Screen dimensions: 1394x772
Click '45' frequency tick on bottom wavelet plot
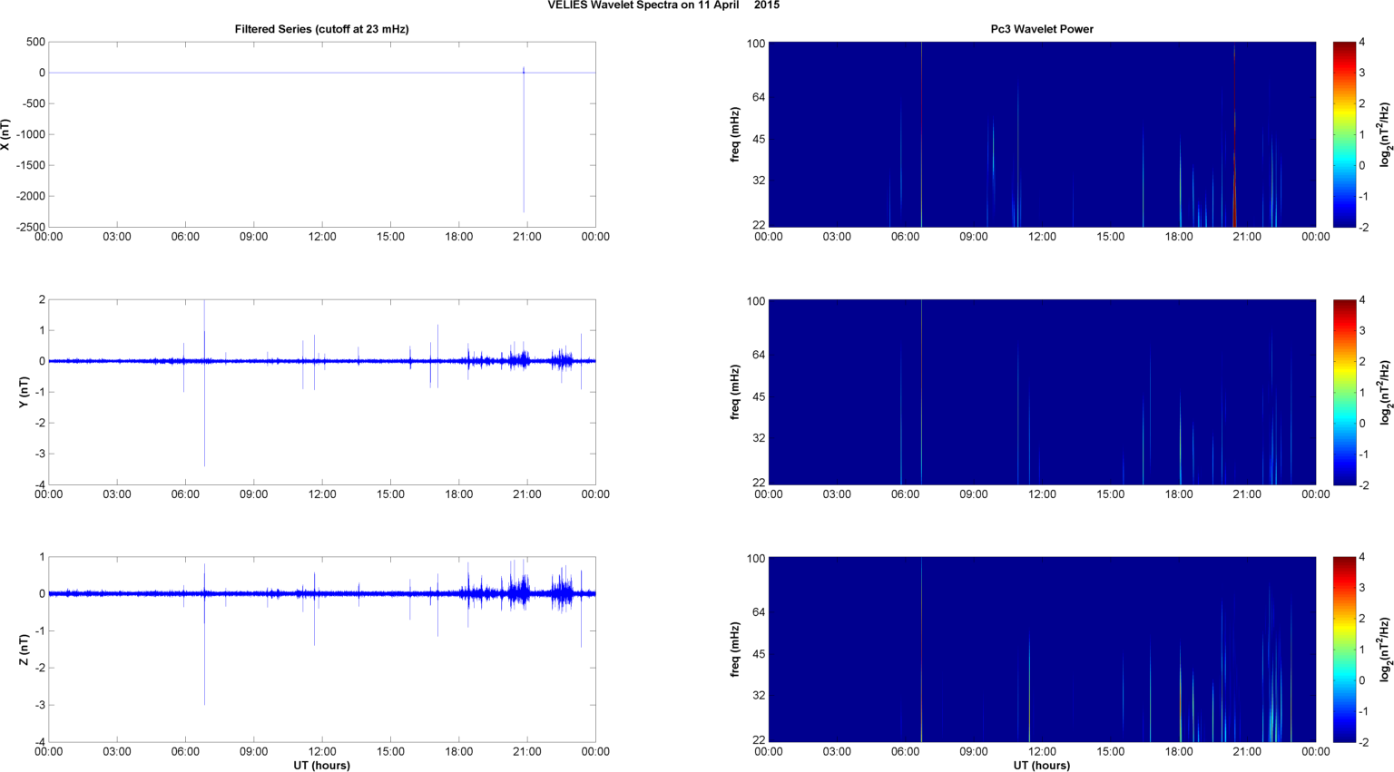coord(760,654)
